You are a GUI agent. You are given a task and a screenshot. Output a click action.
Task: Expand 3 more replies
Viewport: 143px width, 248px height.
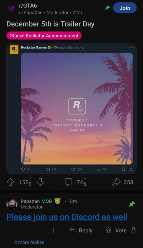point(29,242)
